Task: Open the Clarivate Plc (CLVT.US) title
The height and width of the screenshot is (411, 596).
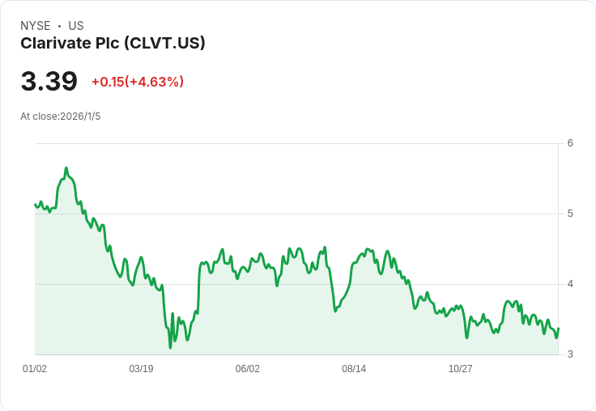Action: (x=113, y=43)
